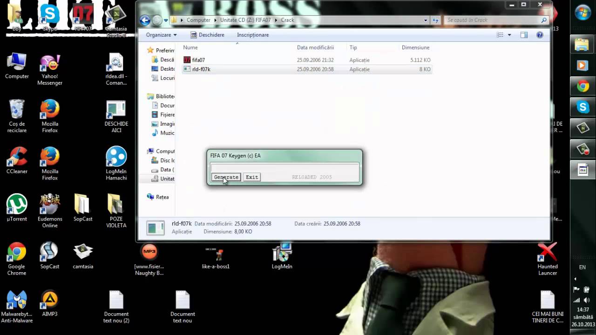The width and height of the screenshot is (596, 335).
Task: Open the CCleaner desktop shortcut
Action: pyautogui.click(x=17, y=161)
